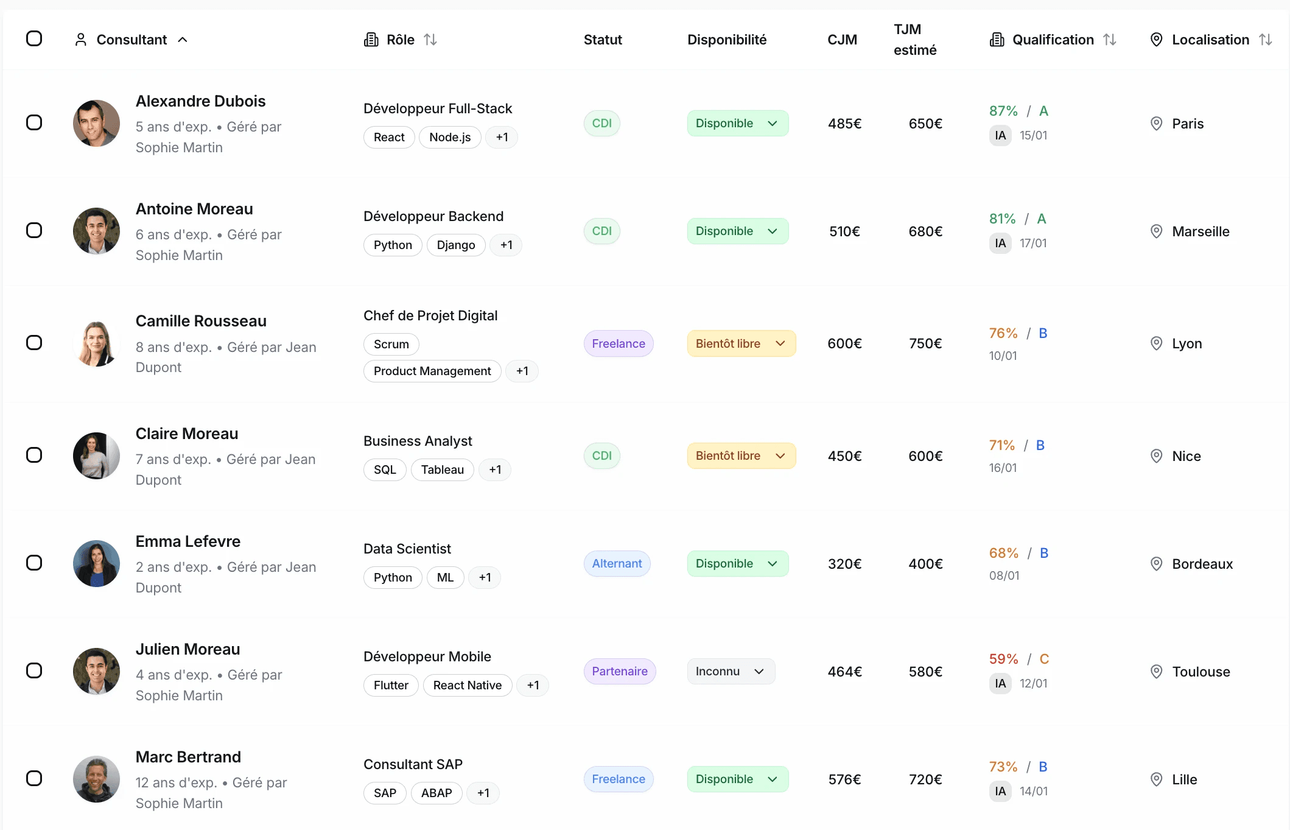The image size is (1290, 830).
Task: Click the Freelance status badge for Camille Rousseau
Action: [618, 343]
